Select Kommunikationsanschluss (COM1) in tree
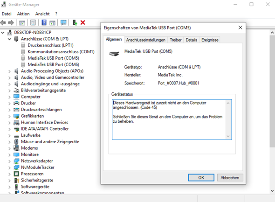 click(61, 52)
